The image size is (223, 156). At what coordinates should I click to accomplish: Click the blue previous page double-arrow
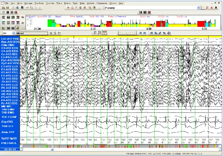[141, 33]
